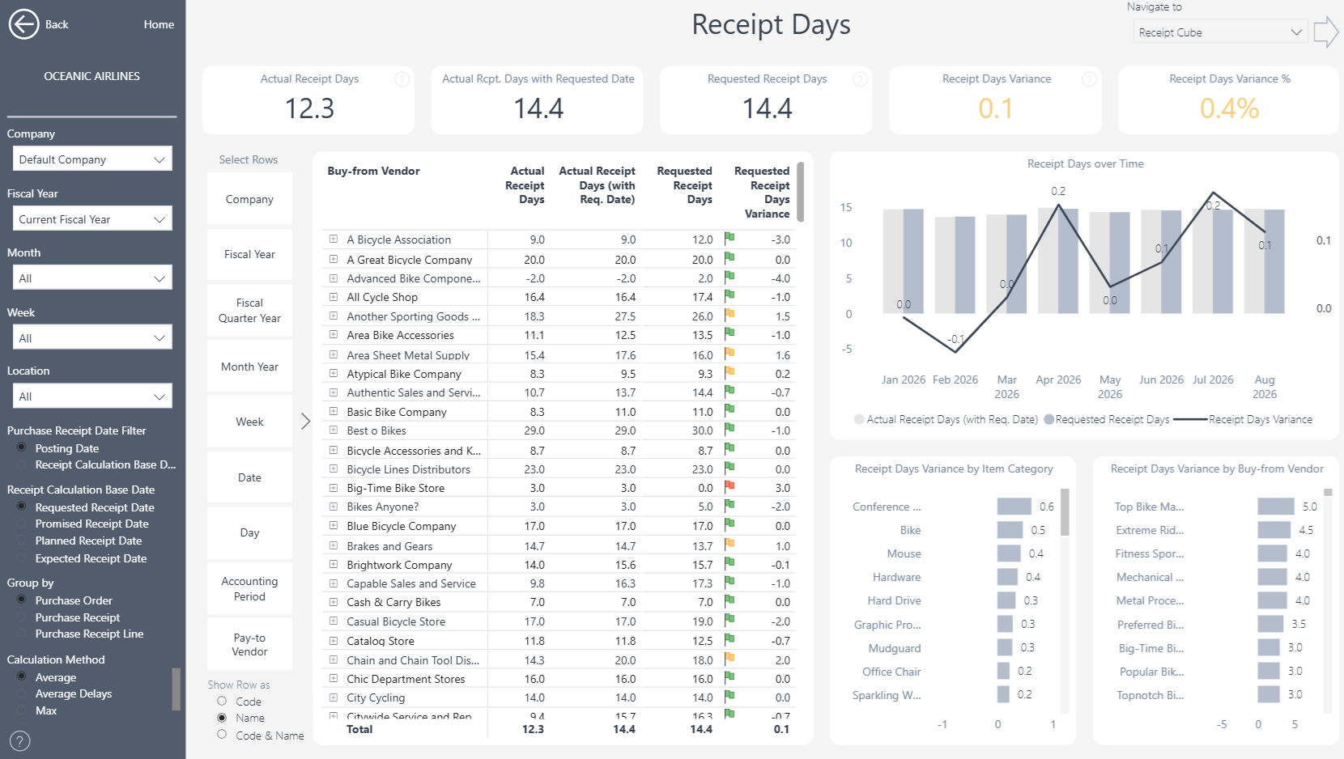1344x759 pixels.
Task: Click the Requested Receipt Days legend swatch
Action: coord(1048,419)
